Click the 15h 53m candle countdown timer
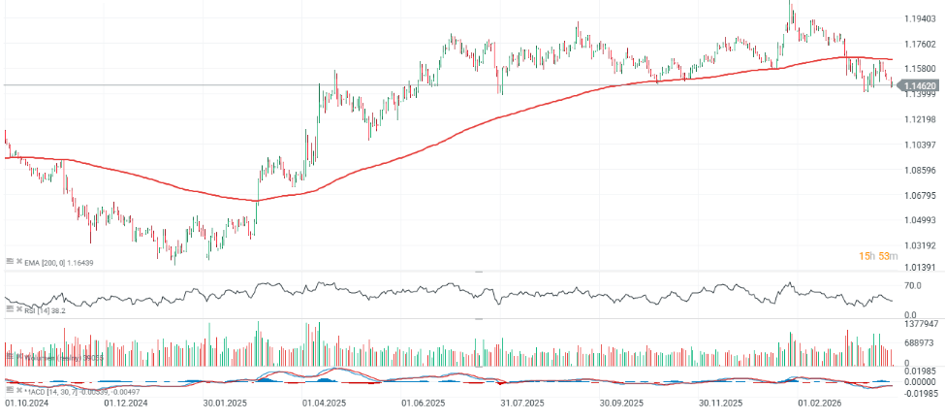The height and width of the screenshot is (420, 945). 878,256
